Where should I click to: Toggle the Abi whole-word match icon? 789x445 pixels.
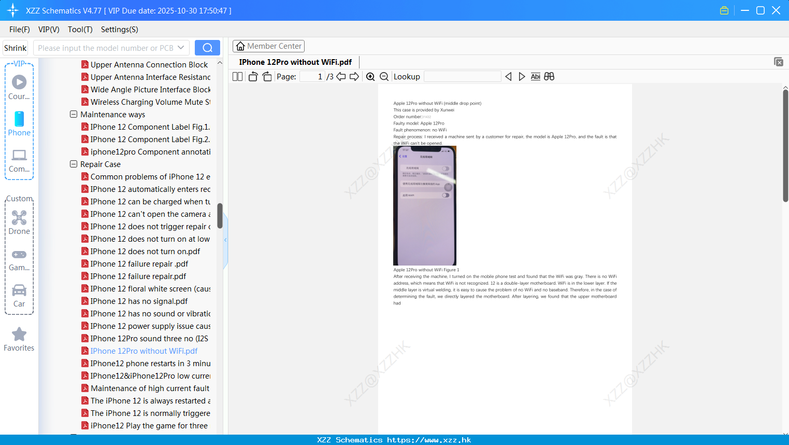[x=536, y=77]
